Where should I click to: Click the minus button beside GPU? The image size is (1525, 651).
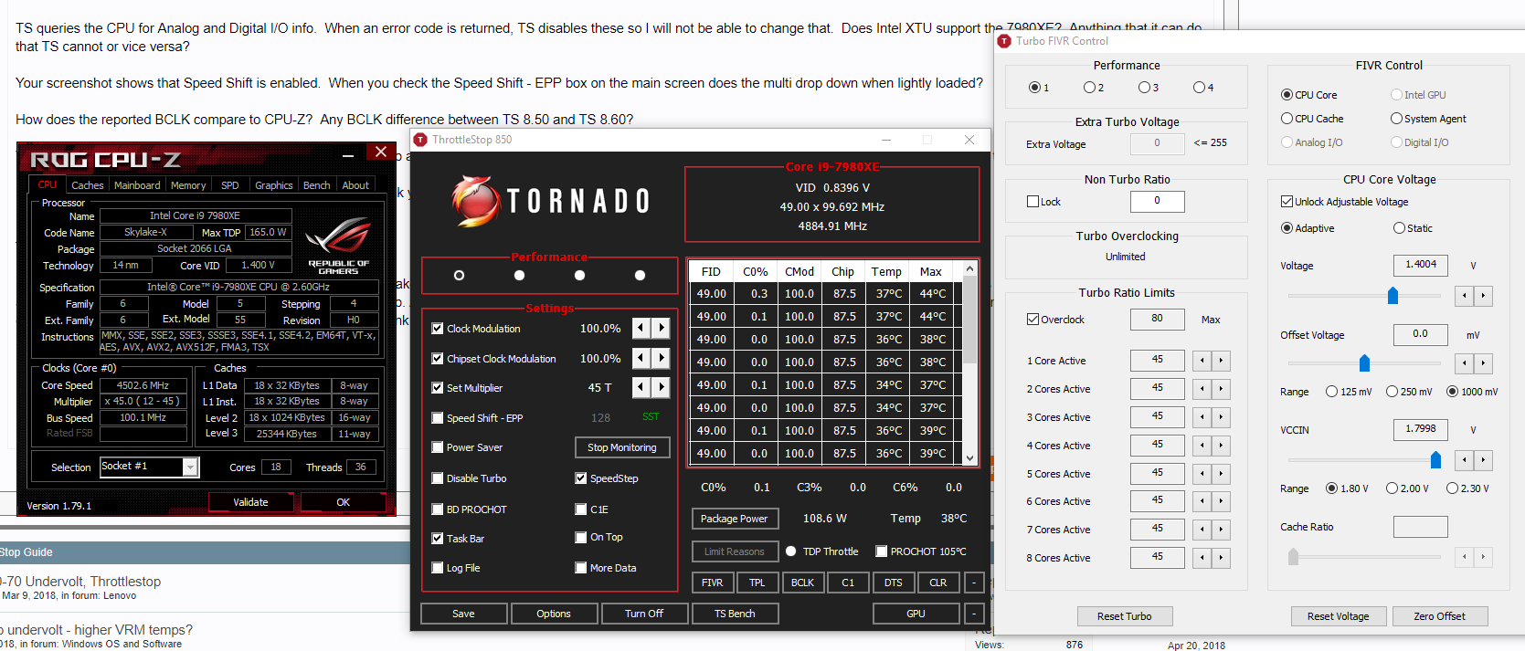pyautogui.click(x=974, y=614)
